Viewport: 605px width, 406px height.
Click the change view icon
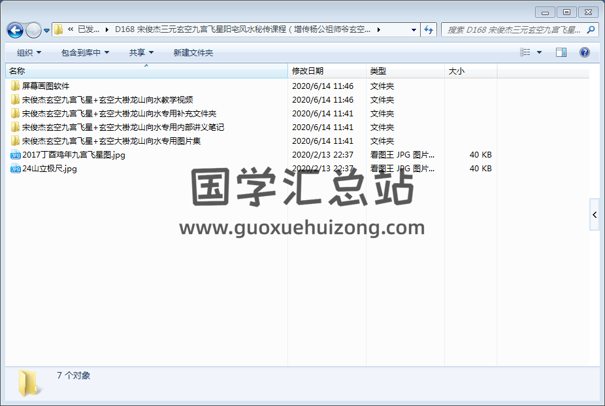click(525, 52)
